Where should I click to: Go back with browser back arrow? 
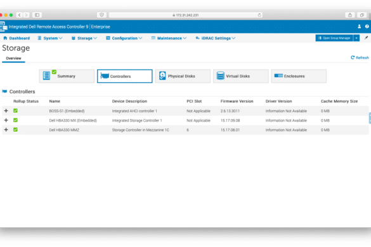tap(20, 15)
